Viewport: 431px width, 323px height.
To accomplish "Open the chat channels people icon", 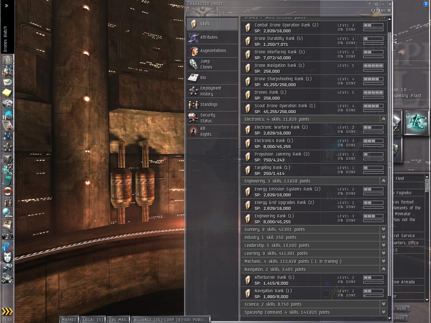I will coord(8,202).
